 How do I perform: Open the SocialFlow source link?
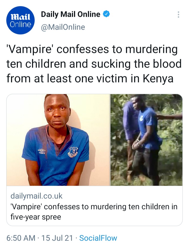98,238
